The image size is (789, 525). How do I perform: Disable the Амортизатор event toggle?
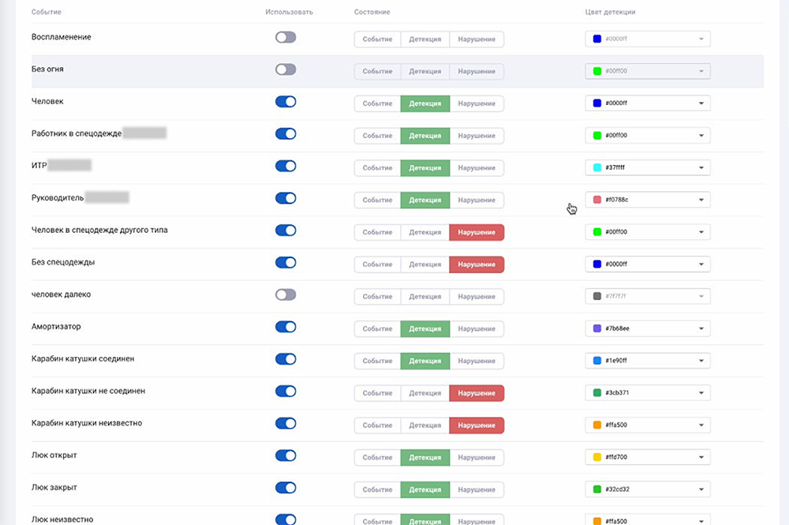[285, 327]
